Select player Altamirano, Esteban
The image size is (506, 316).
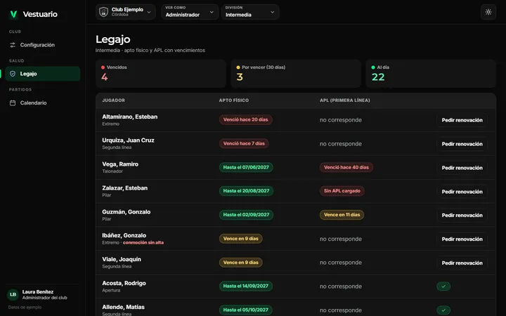coord(130,117)
